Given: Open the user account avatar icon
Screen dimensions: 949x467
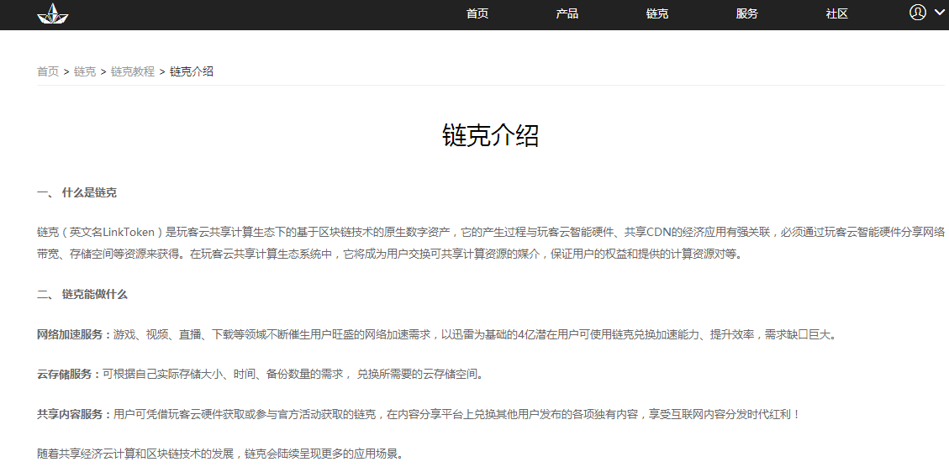Looking at the screenshot, I should [x=918, y=12].
